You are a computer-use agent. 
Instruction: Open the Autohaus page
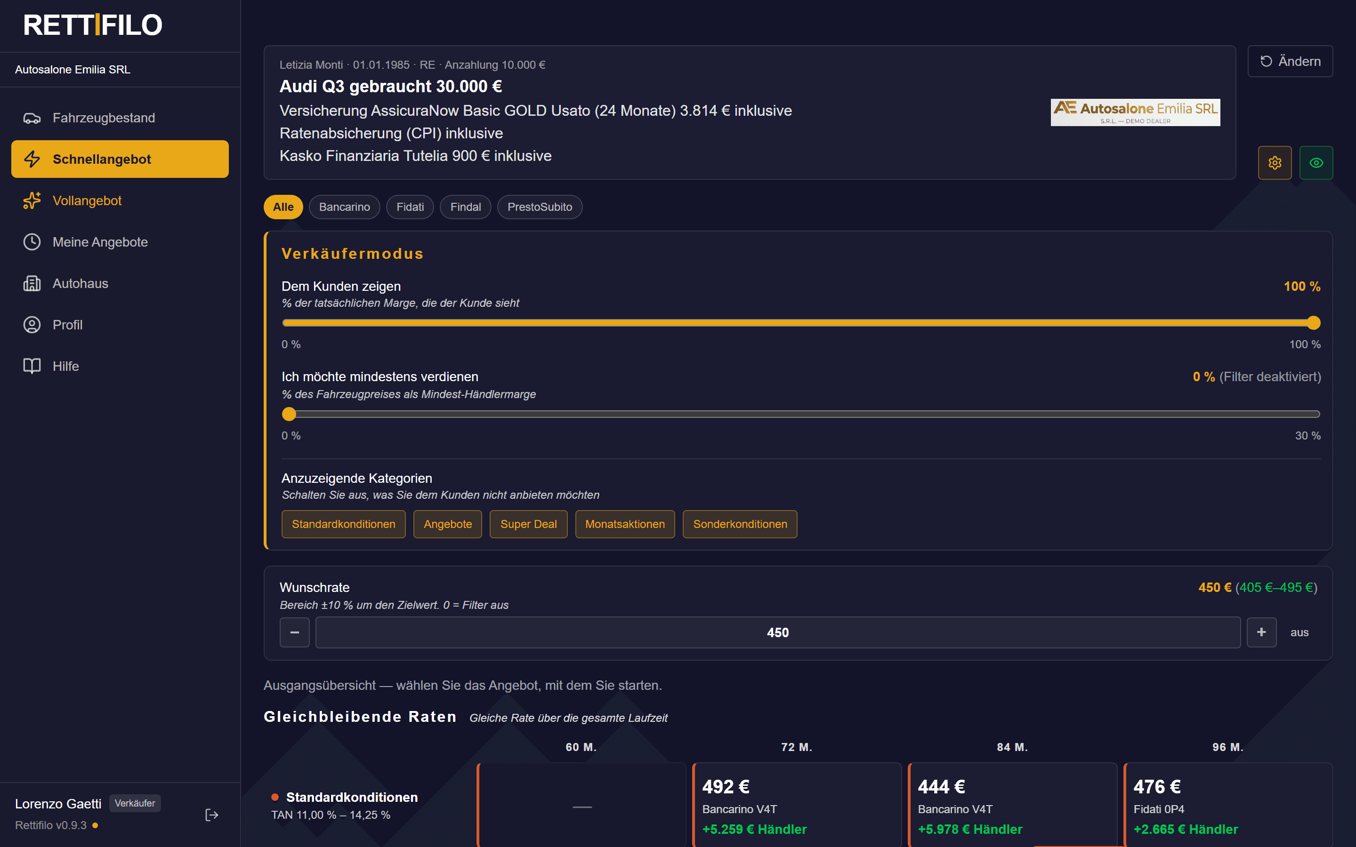[120, 283]
